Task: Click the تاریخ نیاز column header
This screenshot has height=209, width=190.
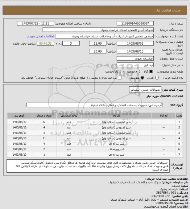Action: pyautogui.click(x=20, y=115)
